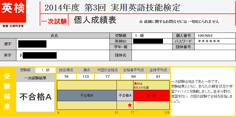Click the 1 級 value in the info table
This screenshot has width=236, height=117.
(139, 36)
